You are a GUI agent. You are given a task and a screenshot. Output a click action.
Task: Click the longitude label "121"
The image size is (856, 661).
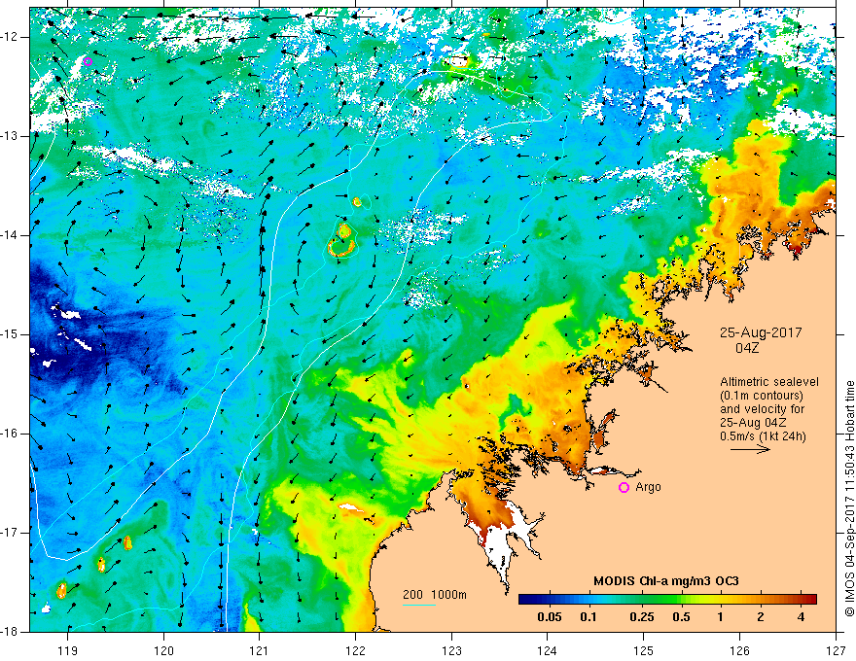click(x=260, y=650)
